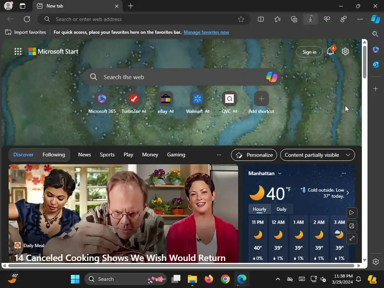The height and width of the screenshot is (288, 384).
Task: Open the Gaming feed tab
Action: 176,155
